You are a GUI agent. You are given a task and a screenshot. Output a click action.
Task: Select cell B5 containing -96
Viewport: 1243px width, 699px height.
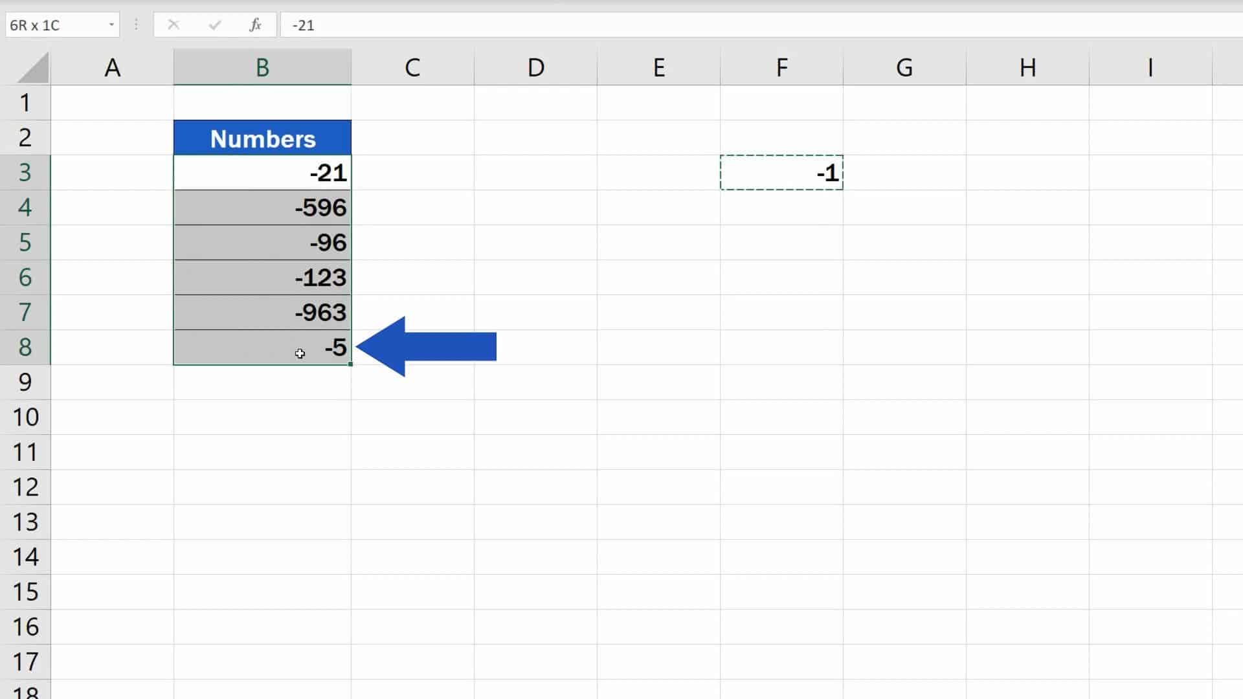262,243
